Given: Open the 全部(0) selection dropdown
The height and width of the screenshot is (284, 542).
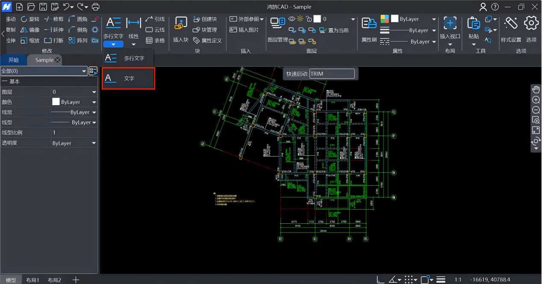Looking at the screenshot, I should (x=84, y=71).
